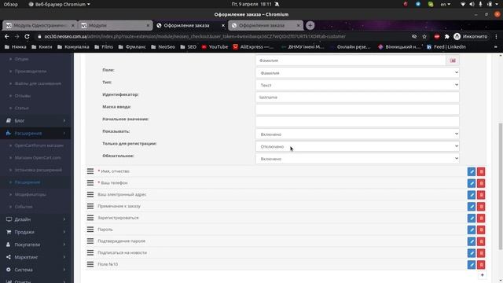Grab the drag handle of 'Поле №10'
The width and height of the screenshot is (503, 283).
pos(90,264)
